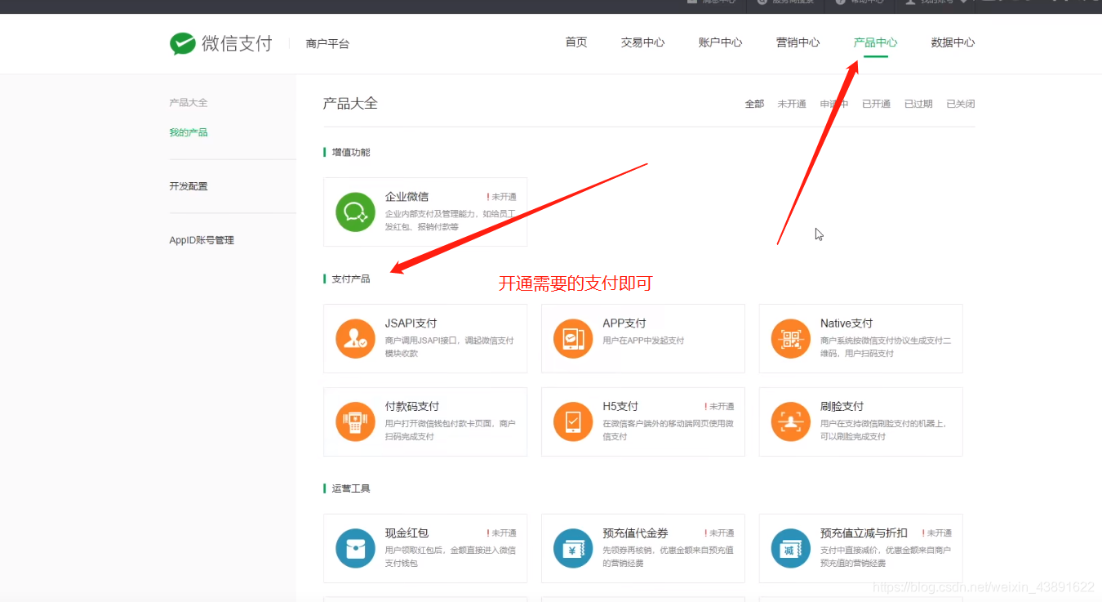Open the 企业微信 product icon

point(355,212)
